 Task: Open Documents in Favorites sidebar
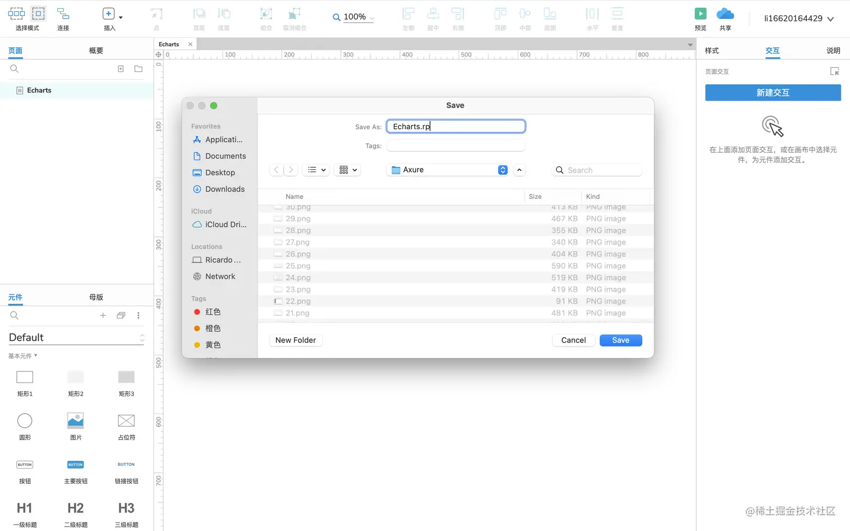click(x=219, y=156)
